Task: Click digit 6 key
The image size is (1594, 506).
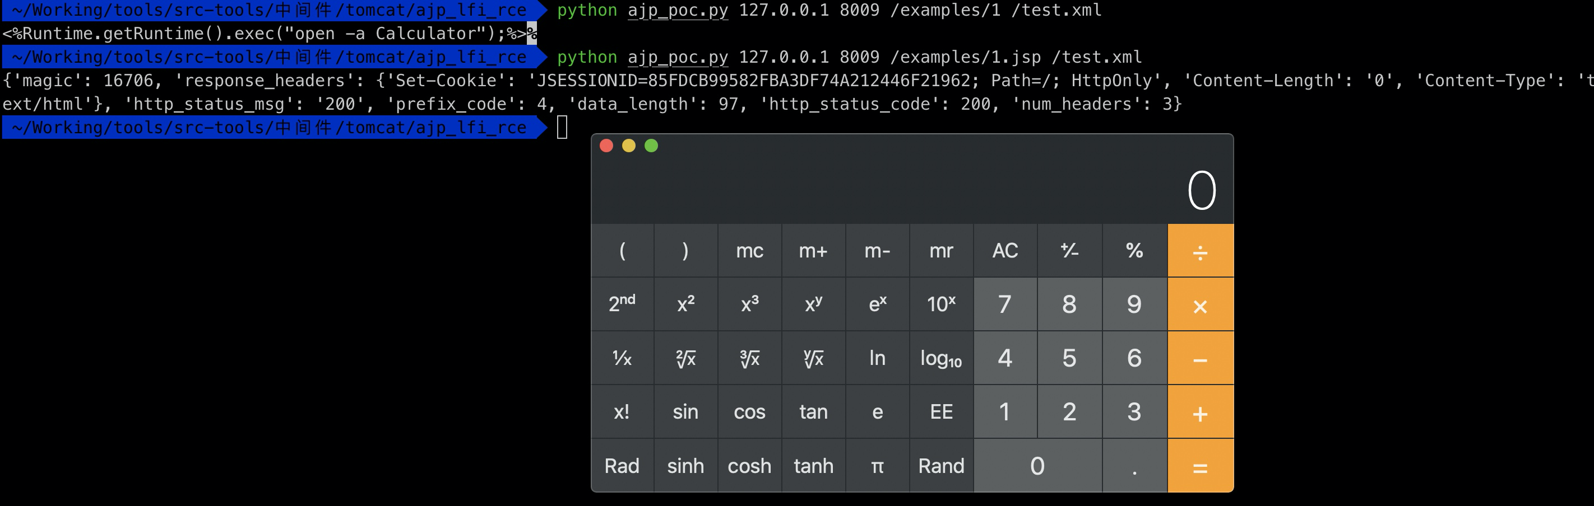Action: pyautogui.click(x=1134, y=358)
